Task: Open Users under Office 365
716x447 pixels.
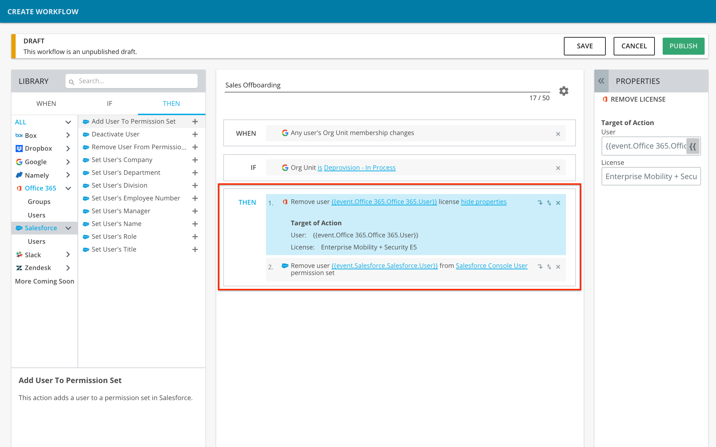Action: tap(37, 215)
